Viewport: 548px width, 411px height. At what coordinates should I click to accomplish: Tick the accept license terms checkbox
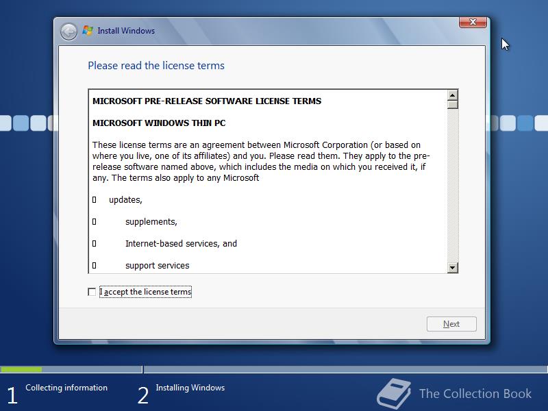point(92,292)
